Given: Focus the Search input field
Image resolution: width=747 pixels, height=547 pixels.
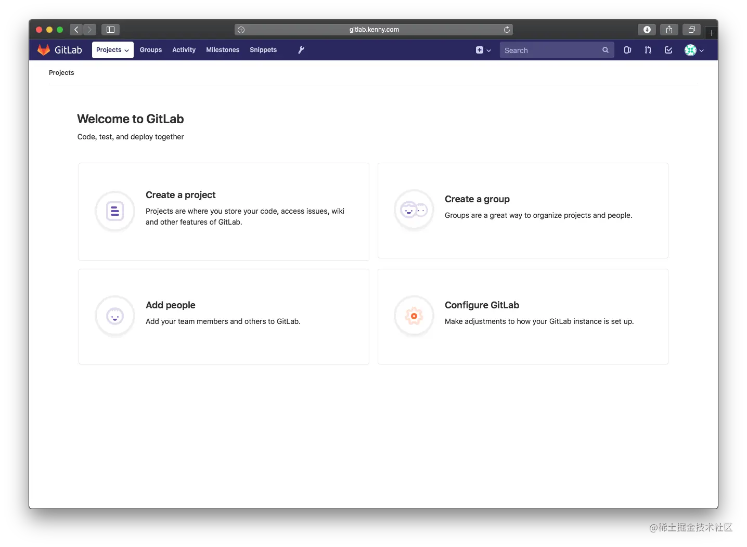Looking at the screenshot, I should (x=557, y=50).
